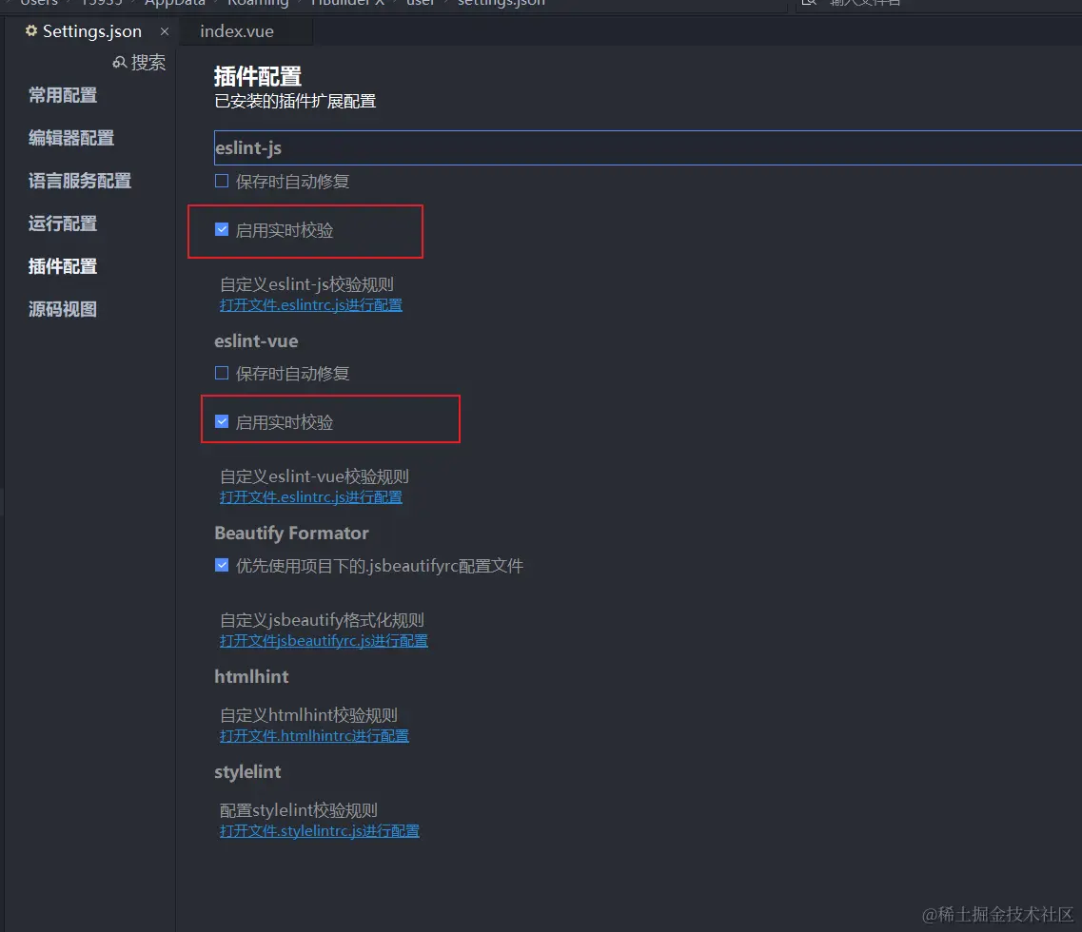Click the 配置stylelint校验规则 label
1082x932 pixels.
click(298, 810)
